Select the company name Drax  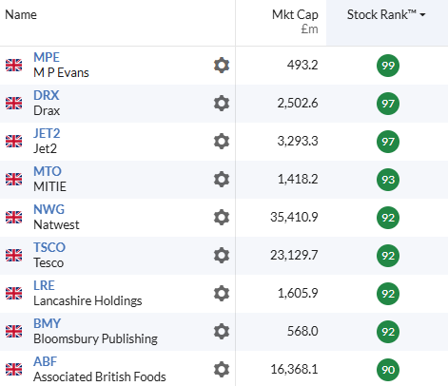coord(47,111)
